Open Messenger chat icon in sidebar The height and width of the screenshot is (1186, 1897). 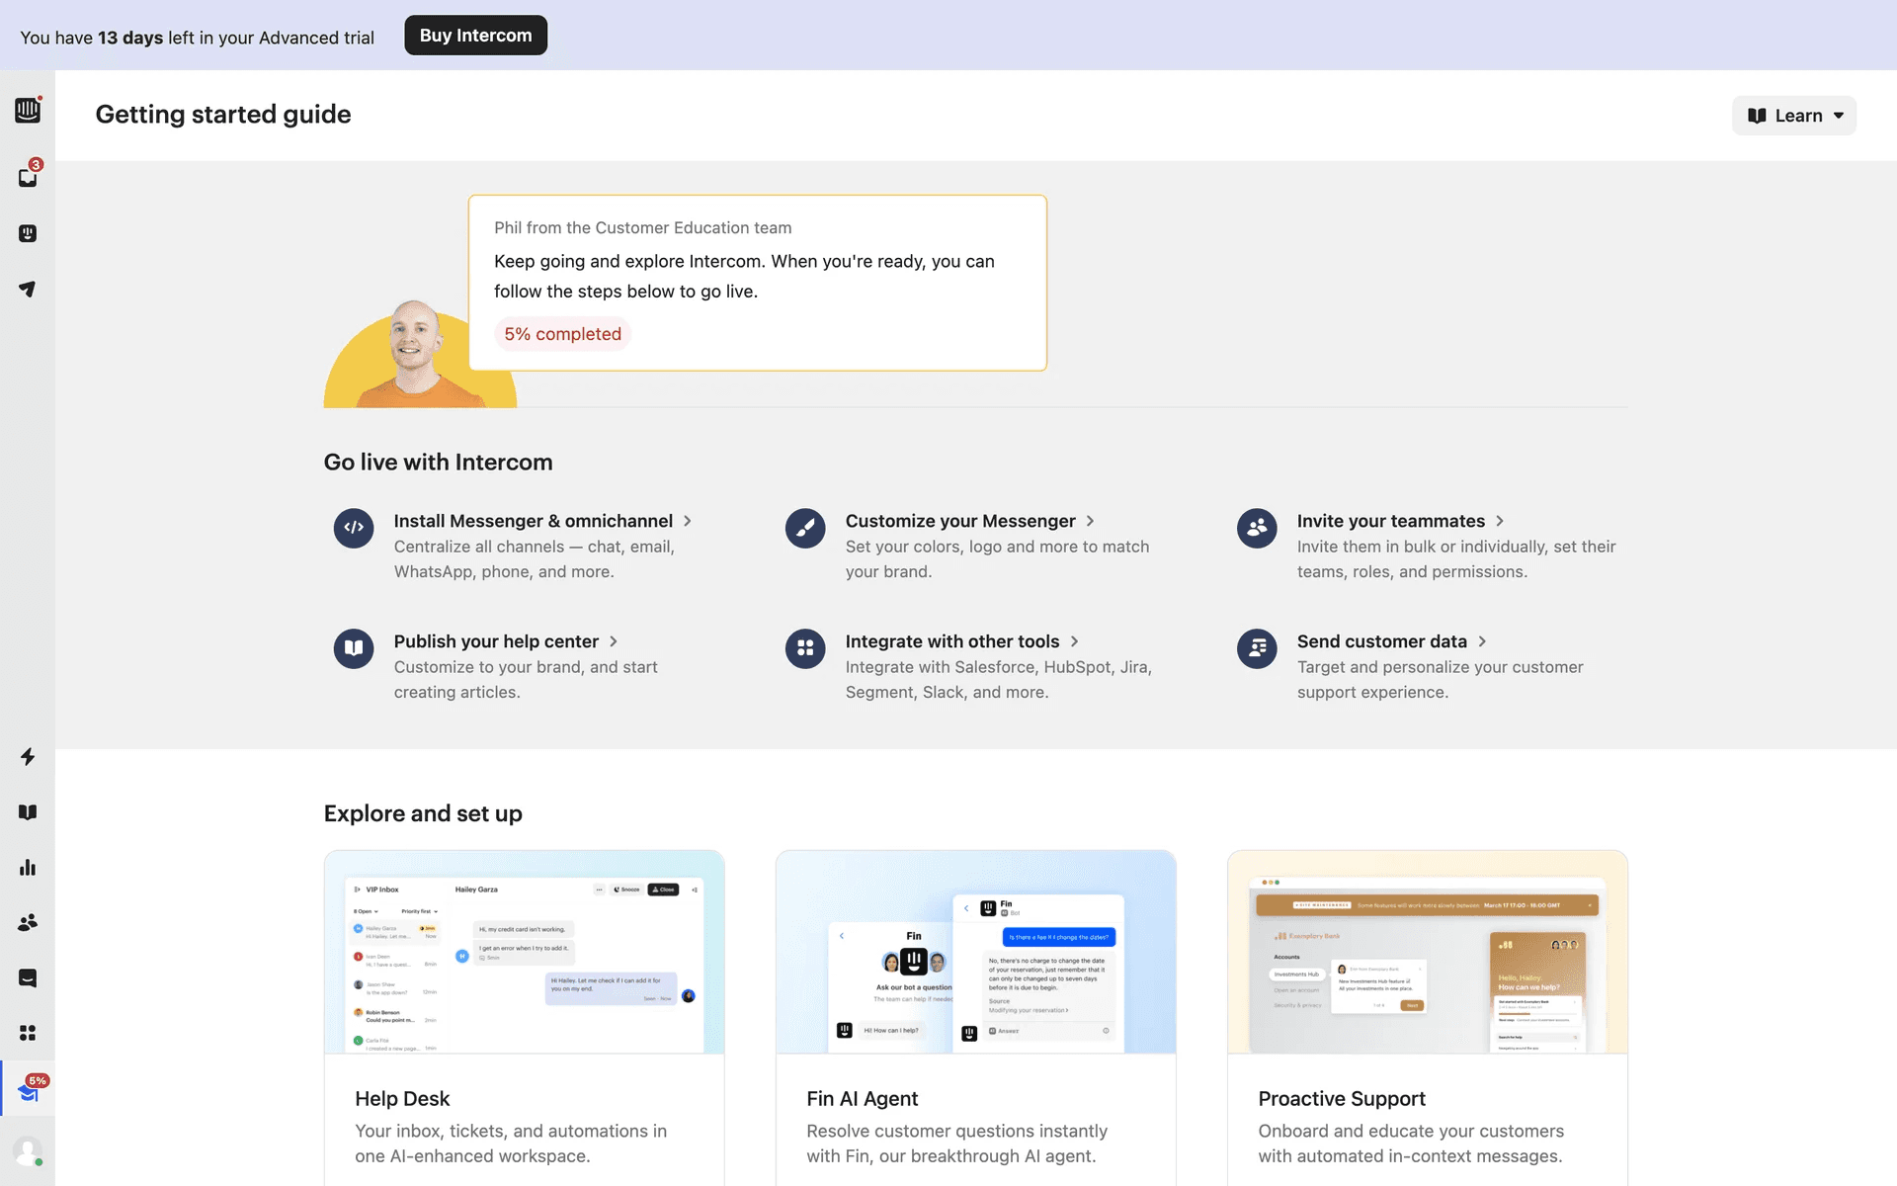coord(28,977)
